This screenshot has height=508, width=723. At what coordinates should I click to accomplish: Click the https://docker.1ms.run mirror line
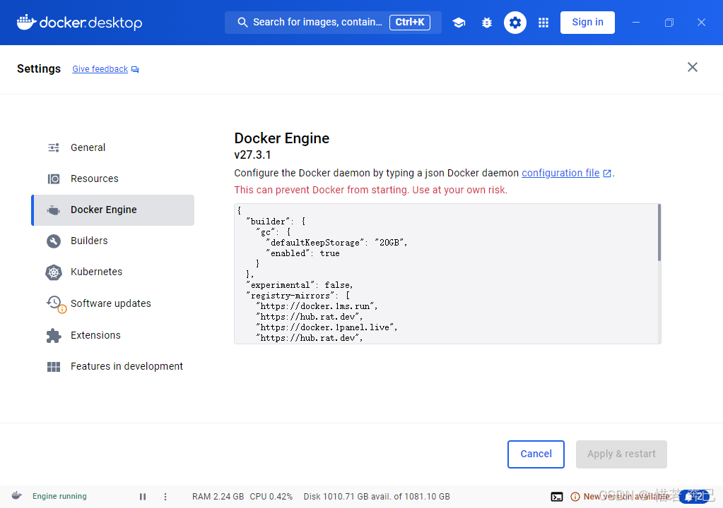point(317,306)
